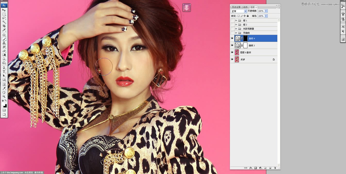The height and width of the screenshot is (174, 346).
Task: Select the Gradient tool
Action: click(x=4, y=55)
